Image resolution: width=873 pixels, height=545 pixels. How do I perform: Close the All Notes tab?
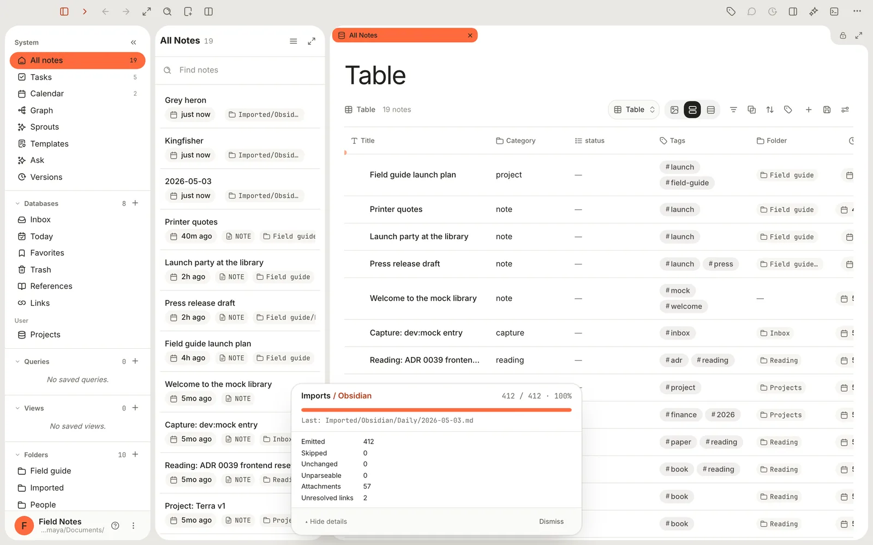tap(470, 35)
